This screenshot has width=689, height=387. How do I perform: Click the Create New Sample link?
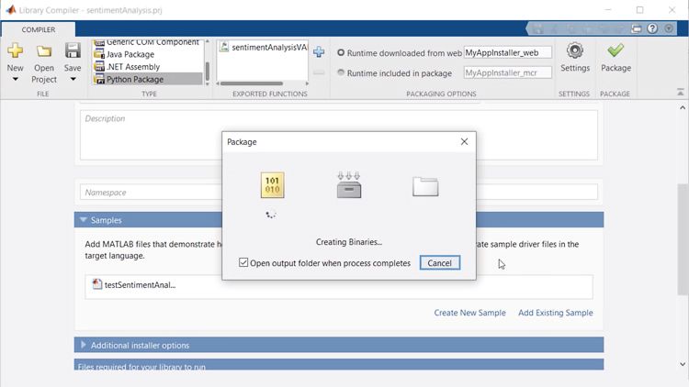pos(469,313)
